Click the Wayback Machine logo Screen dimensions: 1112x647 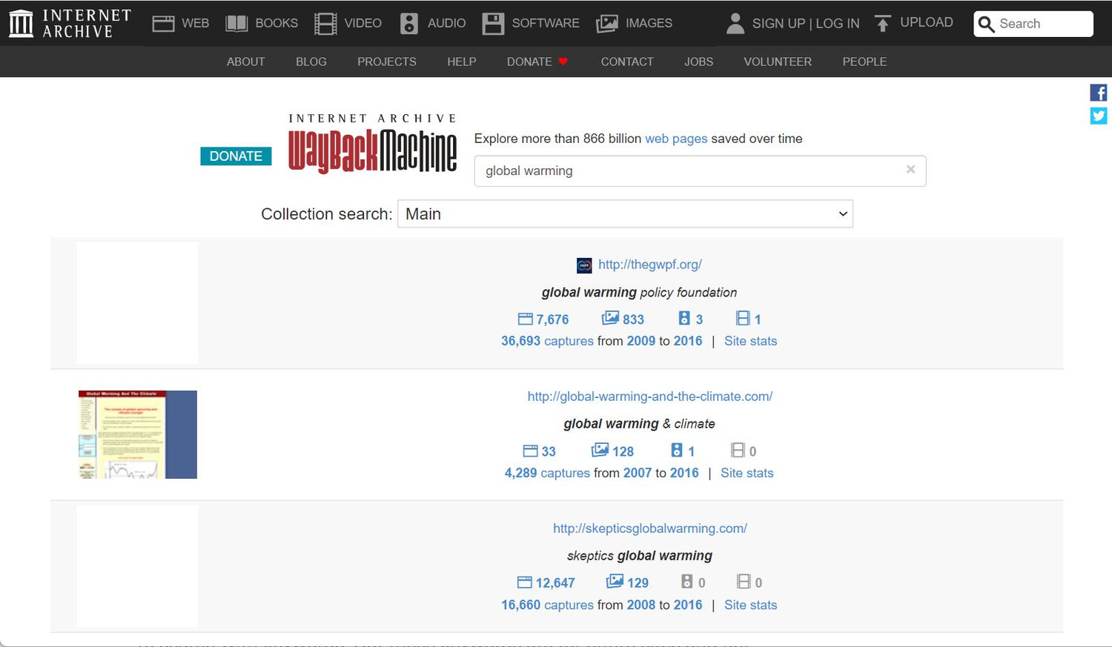372,145
